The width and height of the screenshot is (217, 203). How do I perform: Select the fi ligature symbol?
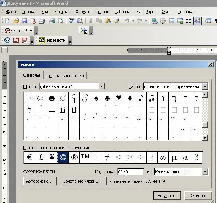(63, 110)
